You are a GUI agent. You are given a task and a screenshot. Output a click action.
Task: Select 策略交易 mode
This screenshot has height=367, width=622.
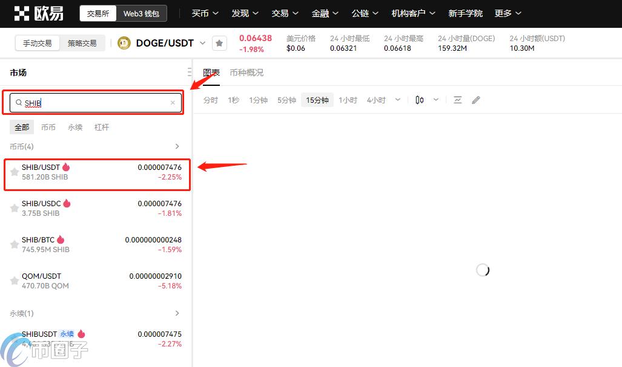(x=82, y=43)
